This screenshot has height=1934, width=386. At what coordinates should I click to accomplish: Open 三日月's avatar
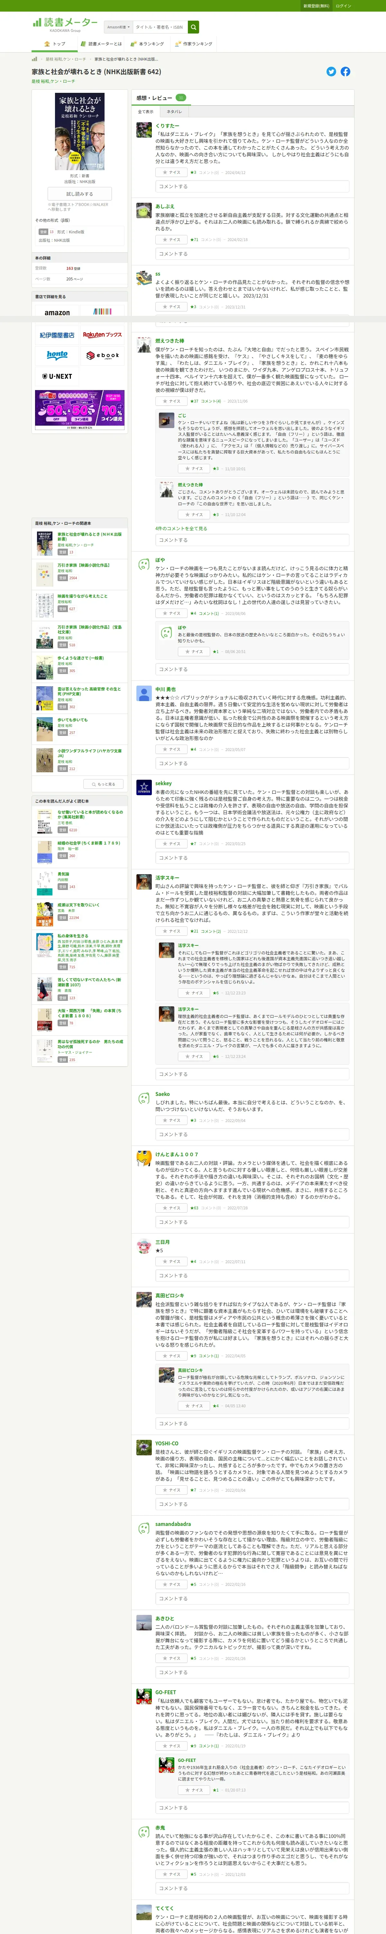click(x=144, y=1246)
